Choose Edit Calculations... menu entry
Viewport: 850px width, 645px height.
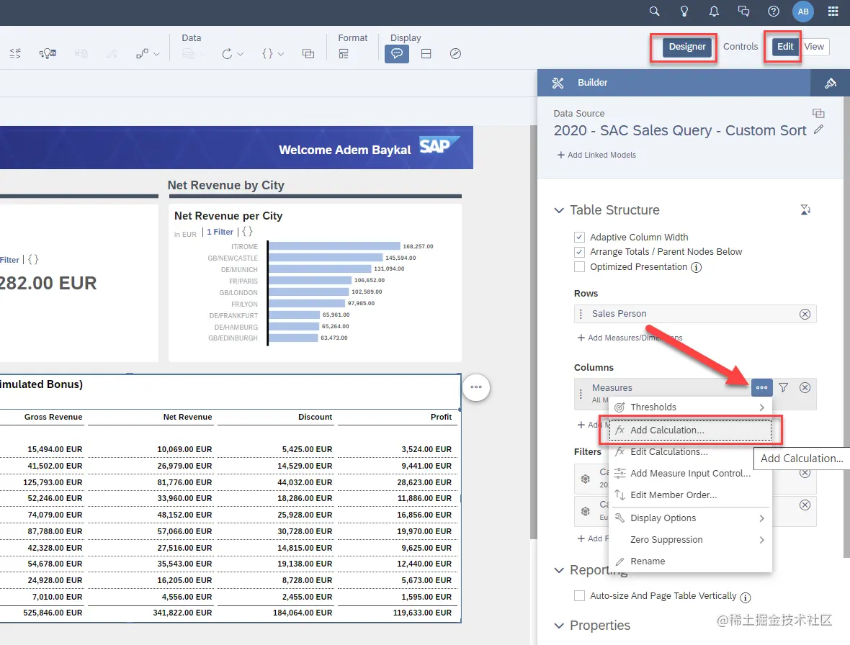click(690, 451)
